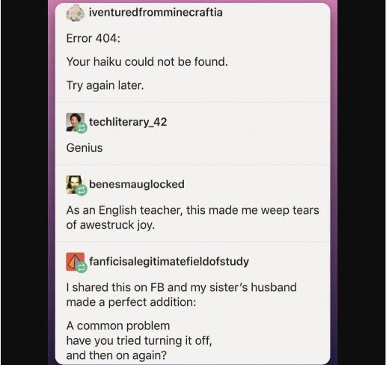This screenshot has width=386, height=365.
Task: Open the fanficisalegitimatefieldofstudy username link
Action: (x=169, y=262)
